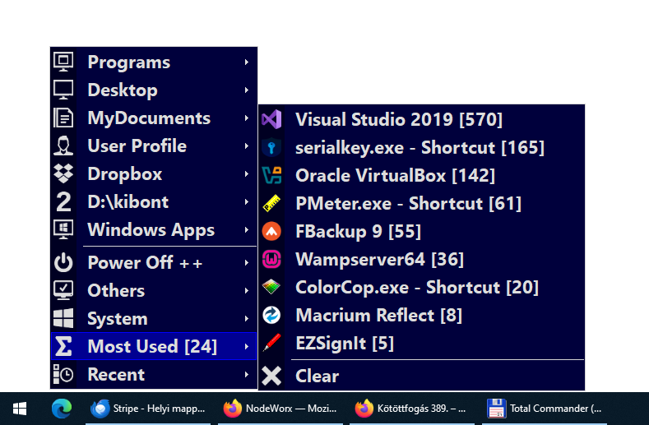This screenshot has height=425, width=649.
Task: Open the Power Off ++ menu item
Action: point(145,263)
